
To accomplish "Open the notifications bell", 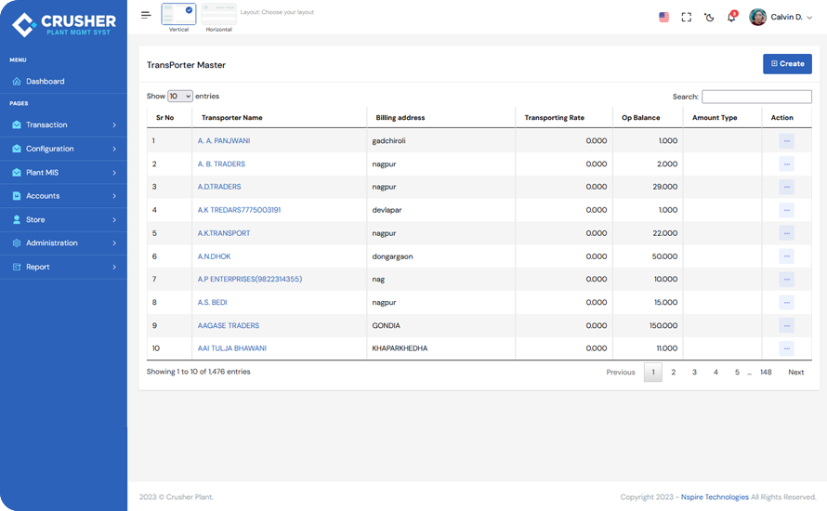I will tap(731, 17).
